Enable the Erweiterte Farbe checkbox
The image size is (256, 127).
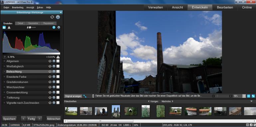[58, 77]
